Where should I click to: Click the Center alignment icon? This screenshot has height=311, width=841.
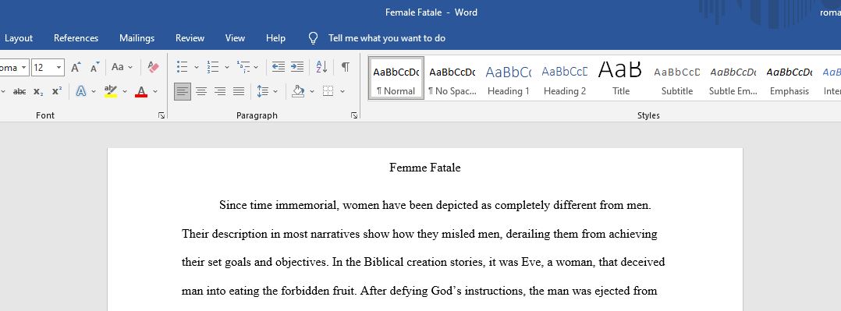(x=201, y=91)
